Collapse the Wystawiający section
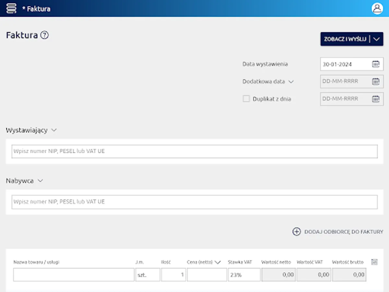 (54, 130)
